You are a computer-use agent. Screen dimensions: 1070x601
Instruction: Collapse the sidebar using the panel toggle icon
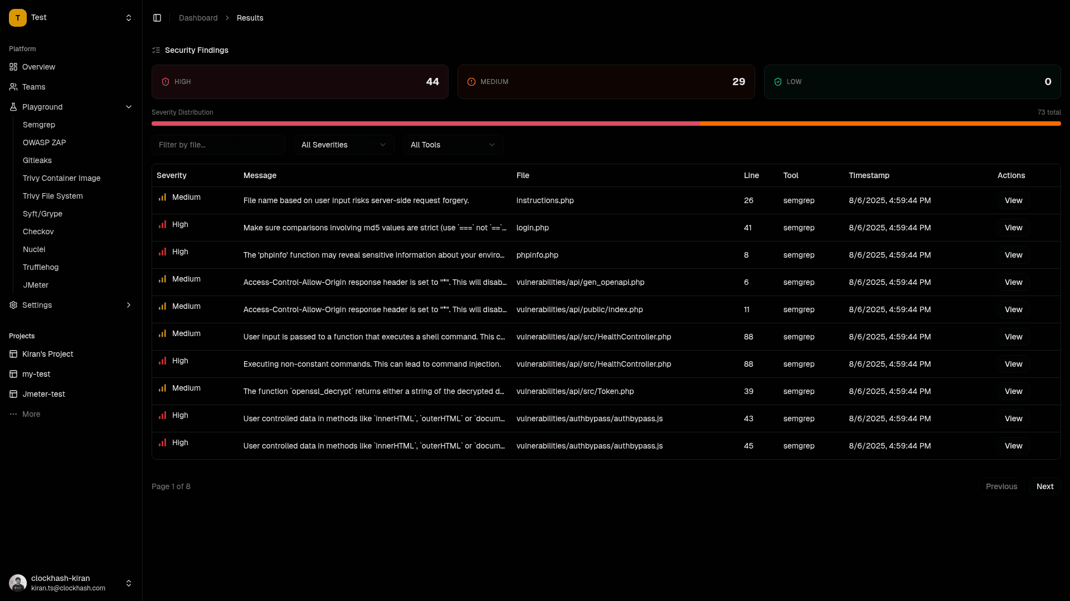tap(157, 17)
